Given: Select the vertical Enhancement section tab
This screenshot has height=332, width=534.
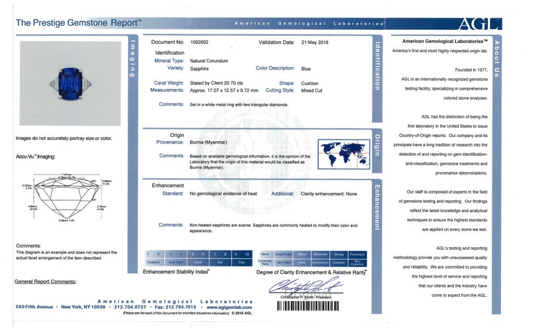Looking at the screenshot, I should 377,207.
